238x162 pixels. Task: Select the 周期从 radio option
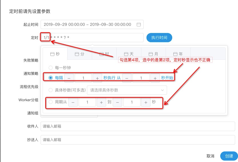[51, 102]
